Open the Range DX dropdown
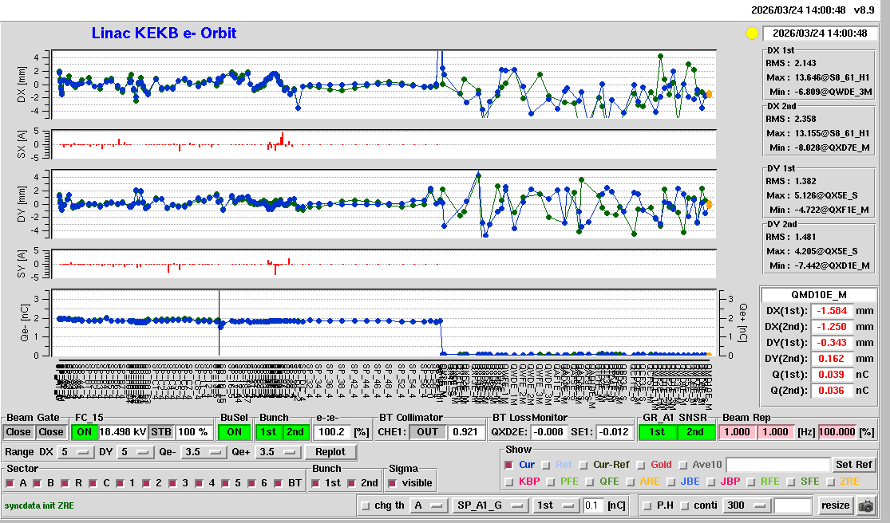Screen dimensions: 890x523 pos(73,452)
